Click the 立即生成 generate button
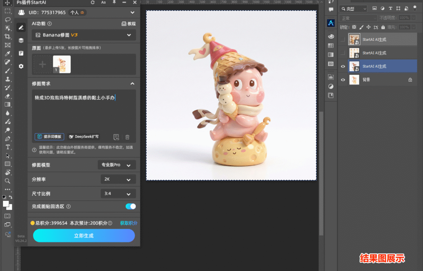 84,236
